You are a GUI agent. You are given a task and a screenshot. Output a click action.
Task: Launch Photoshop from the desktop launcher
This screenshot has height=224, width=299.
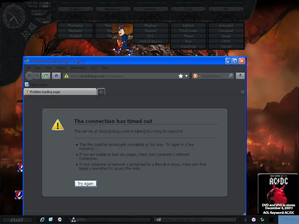[75, 25]
